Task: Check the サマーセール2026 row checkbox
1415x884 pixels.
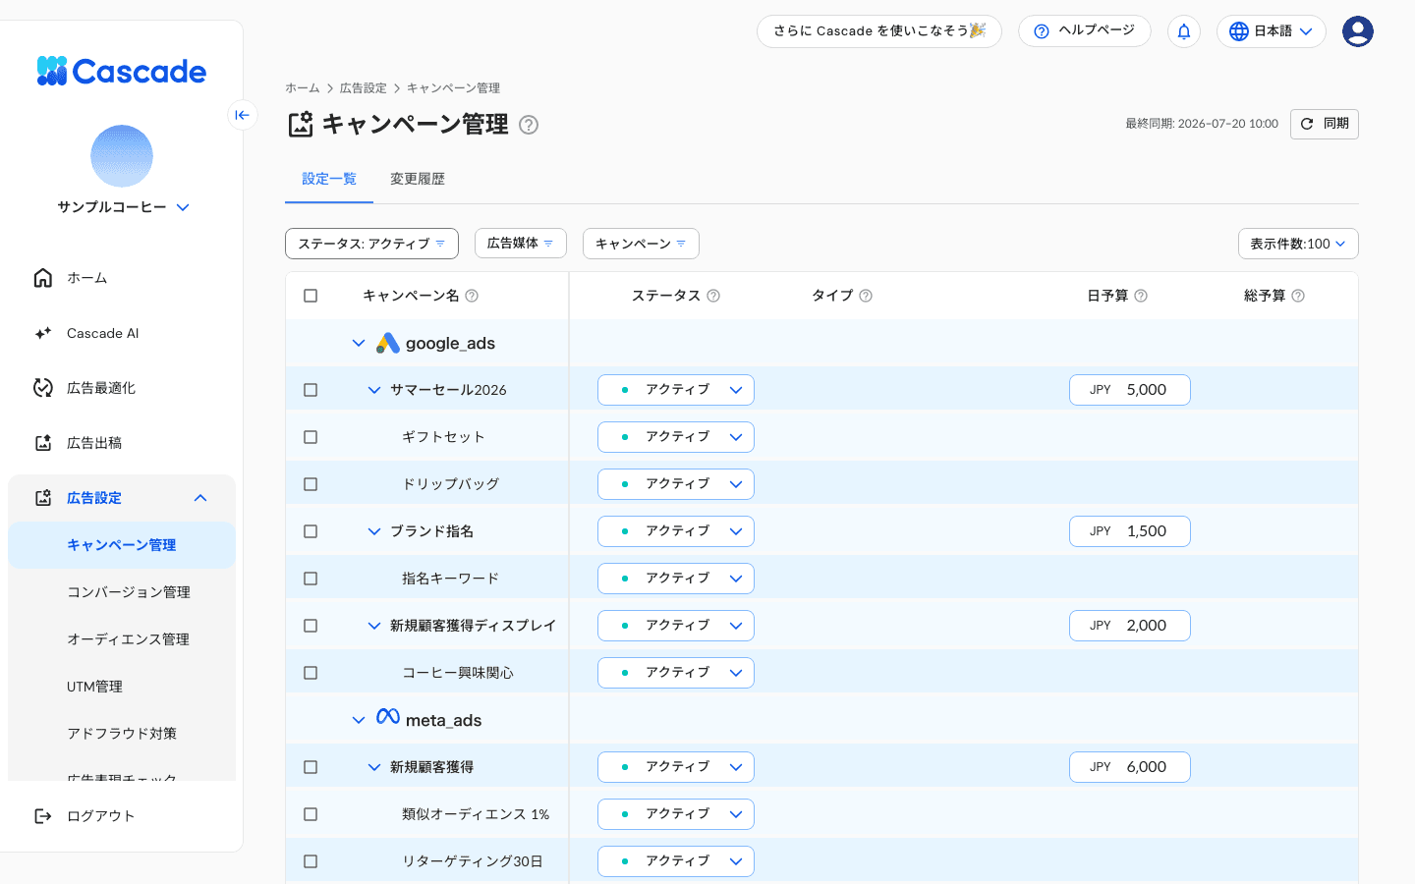Action: pyautogui.click(x=311, y=390)
